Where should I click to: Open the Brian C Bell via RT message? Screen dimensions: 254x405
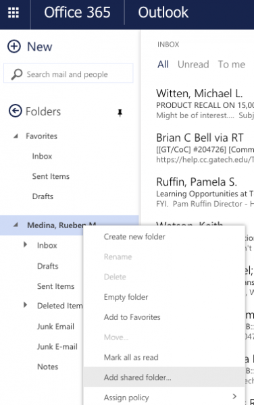pos(205,148)
